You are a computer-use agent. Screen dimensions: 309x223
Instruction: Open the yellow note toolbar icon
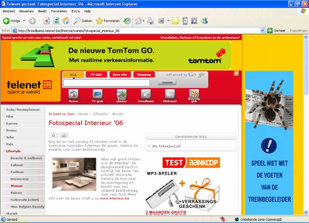point(175,21)
